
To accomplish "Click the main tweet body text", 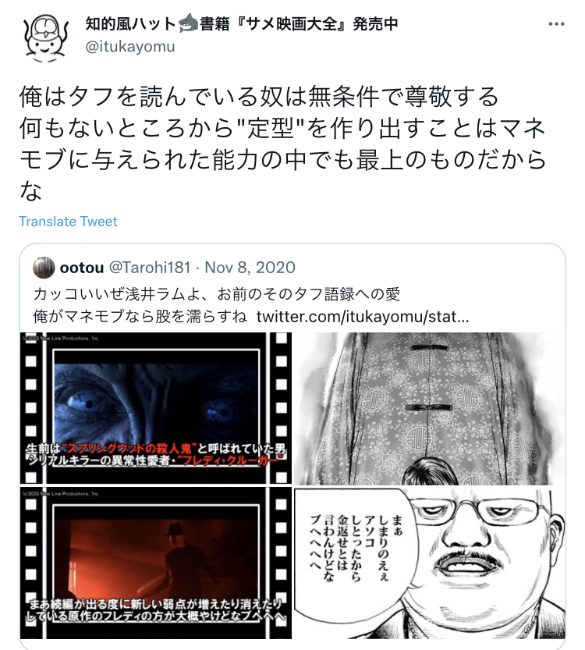I will pos(282,144).
